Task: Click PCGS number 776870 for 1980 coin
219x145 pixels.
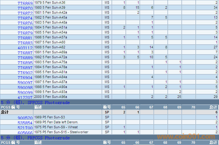Action: [x=25, y=8]
